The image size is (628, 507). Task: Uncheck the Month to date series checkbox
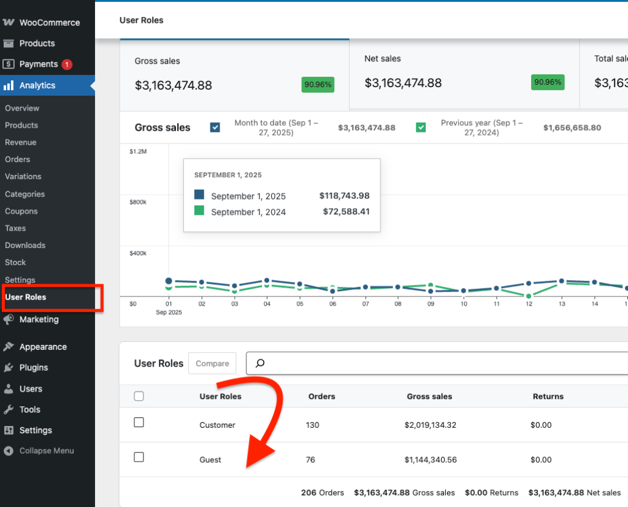pyautogui.click(x=215, y=128)
